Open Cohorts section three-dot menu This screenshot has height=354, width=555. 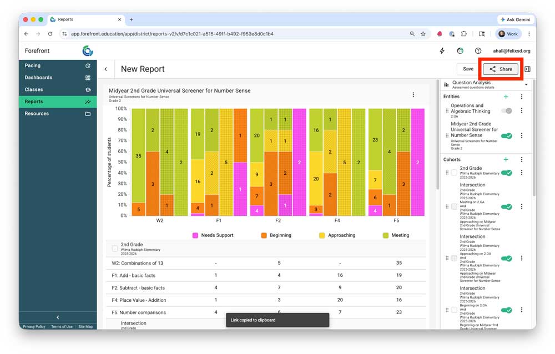pos(521,160)
